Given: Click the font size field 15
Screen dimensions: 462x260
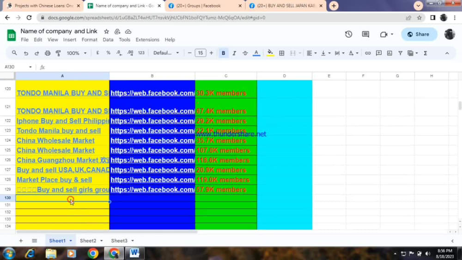Looking at the screenshot, I should [x=201, y=53].
